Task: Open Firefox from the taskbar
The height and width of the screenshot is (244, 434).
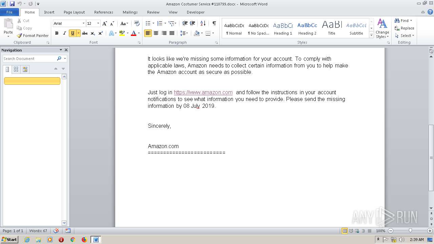Action: (84, 240)
